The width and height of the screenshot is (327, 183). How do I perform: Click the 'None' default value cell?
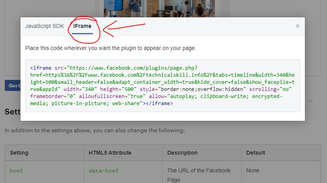[x=281, y=172]
